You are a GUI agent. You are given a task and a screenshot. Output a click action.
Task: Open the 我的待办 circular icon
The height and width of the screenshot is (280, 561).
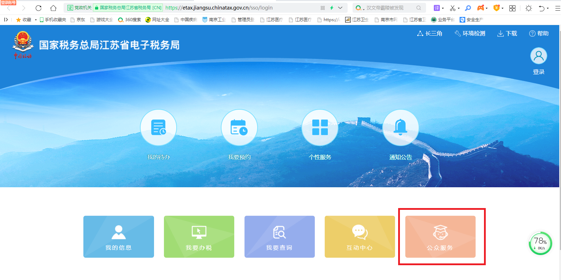158,128
